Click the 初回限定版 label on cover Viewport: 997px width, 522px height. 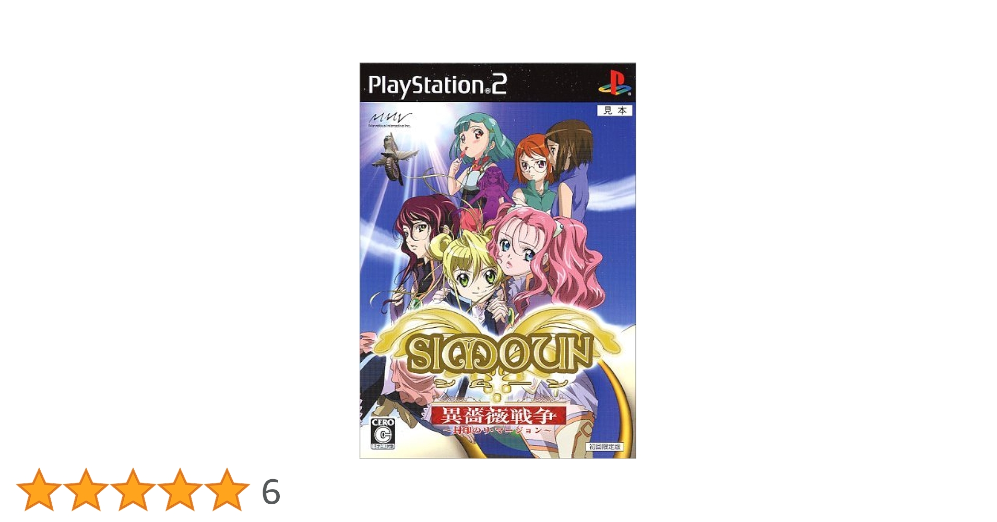pyautogui.click(x=605, y=446)
